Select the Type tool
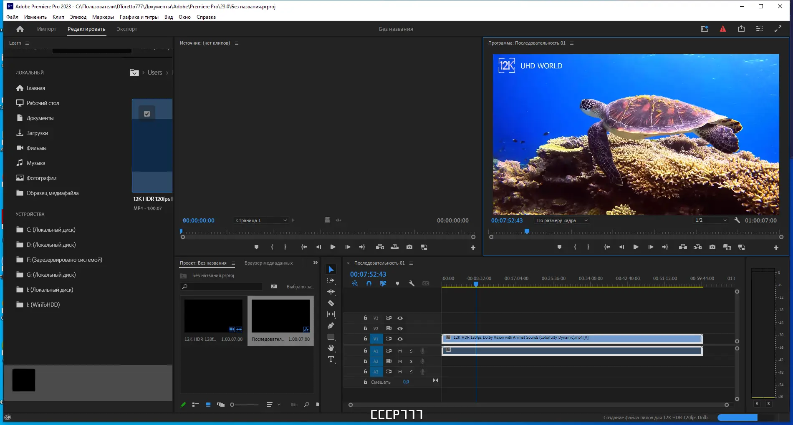Screen dimensions: 793x425 pos(331,359)
